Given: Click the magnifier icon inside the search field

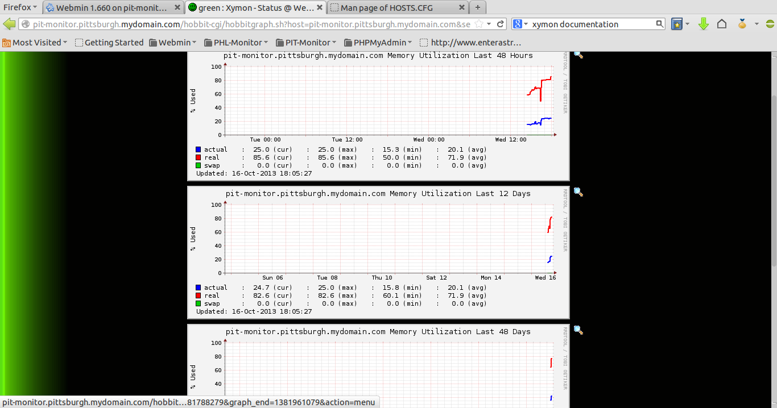Looking at the screenshot, I should click(659, 24).
